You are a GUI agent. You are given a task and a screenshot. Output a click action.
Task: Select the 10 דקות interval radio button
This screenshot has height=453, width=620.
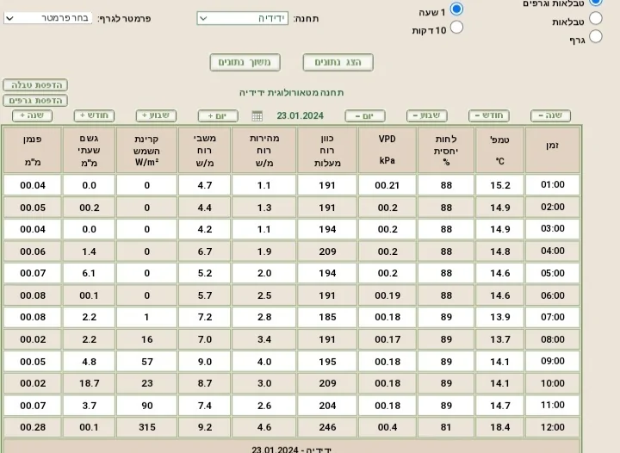click(456, 28)
